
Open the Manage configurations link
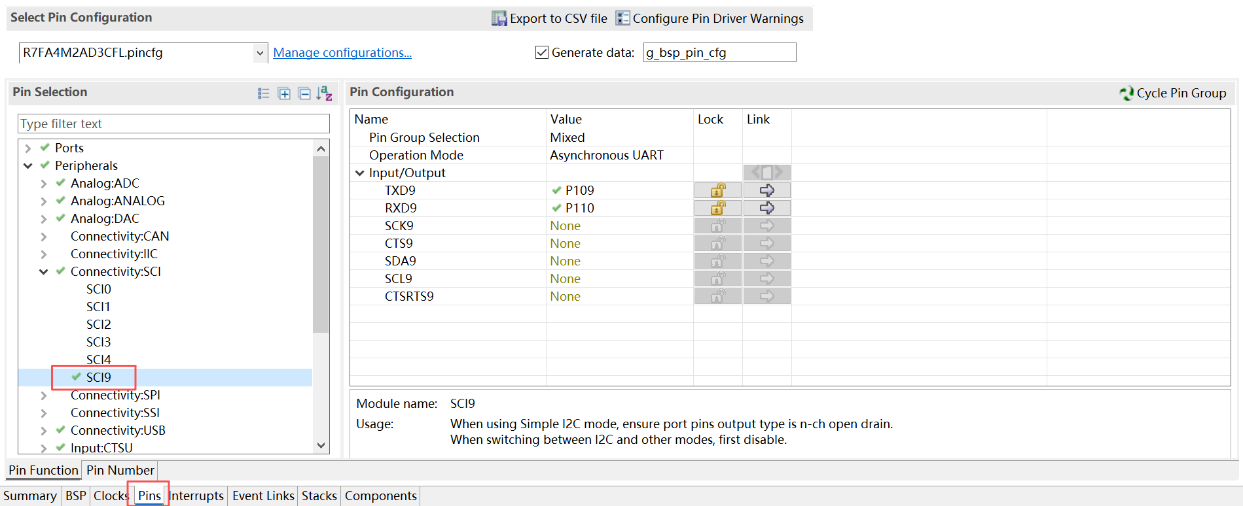pos(342,53)
